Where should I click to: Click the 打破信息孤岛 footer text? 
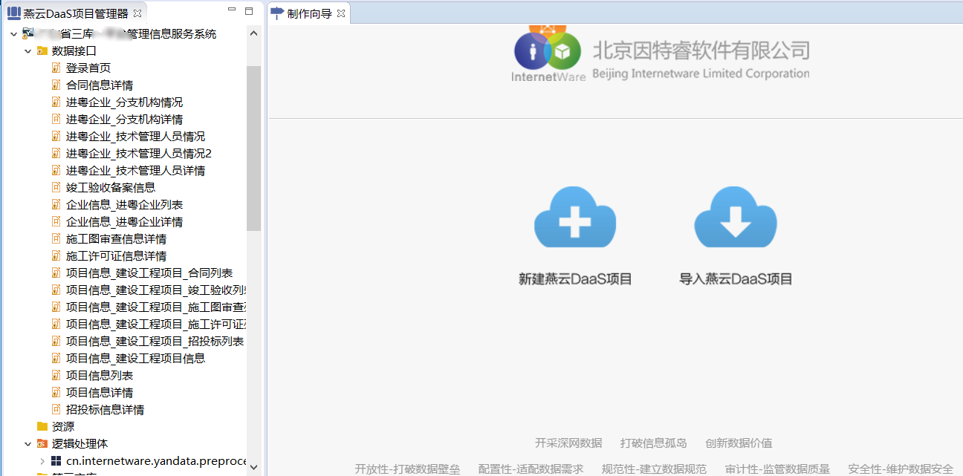point(654,443)
